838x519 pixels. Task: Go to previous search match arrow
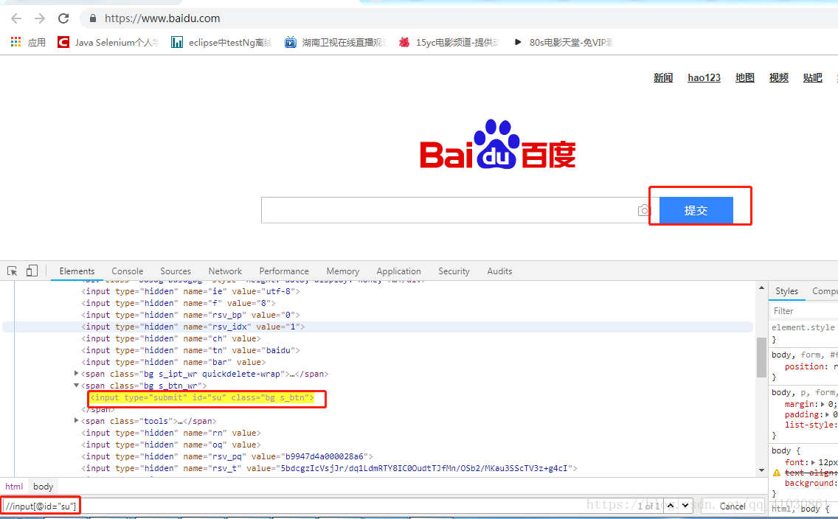pos(671,506)
